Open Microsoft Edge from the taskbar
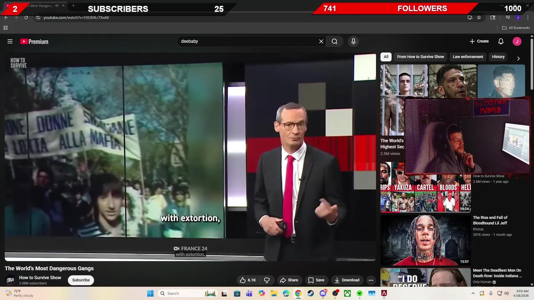Viewport: 534px width, 300px height. pyautogui.click(x=286, y=293)
